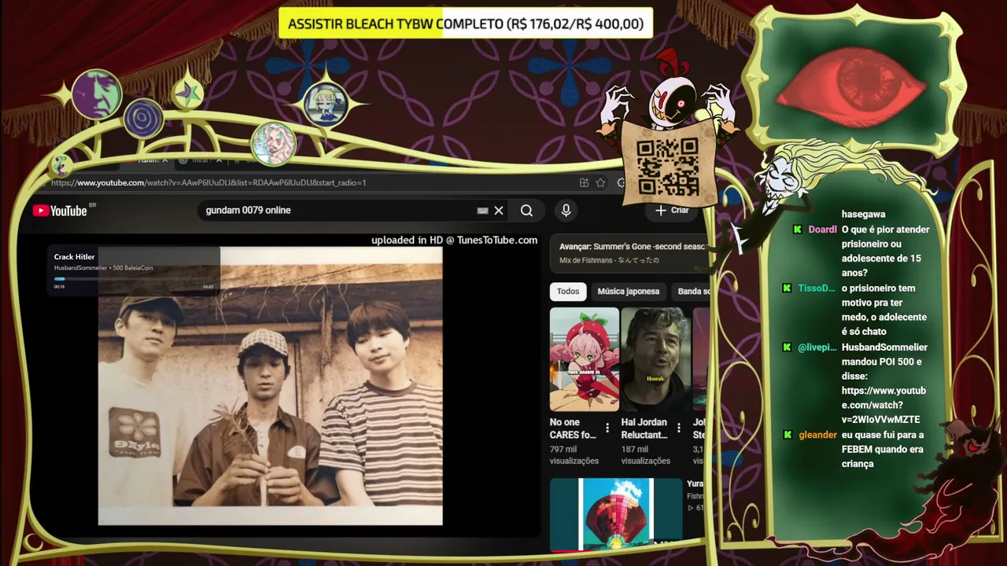The width and height of the screenshot is (1007, 566).
Task: Click the Kick badge beside Doardl
Action: [x=798, y=230]
